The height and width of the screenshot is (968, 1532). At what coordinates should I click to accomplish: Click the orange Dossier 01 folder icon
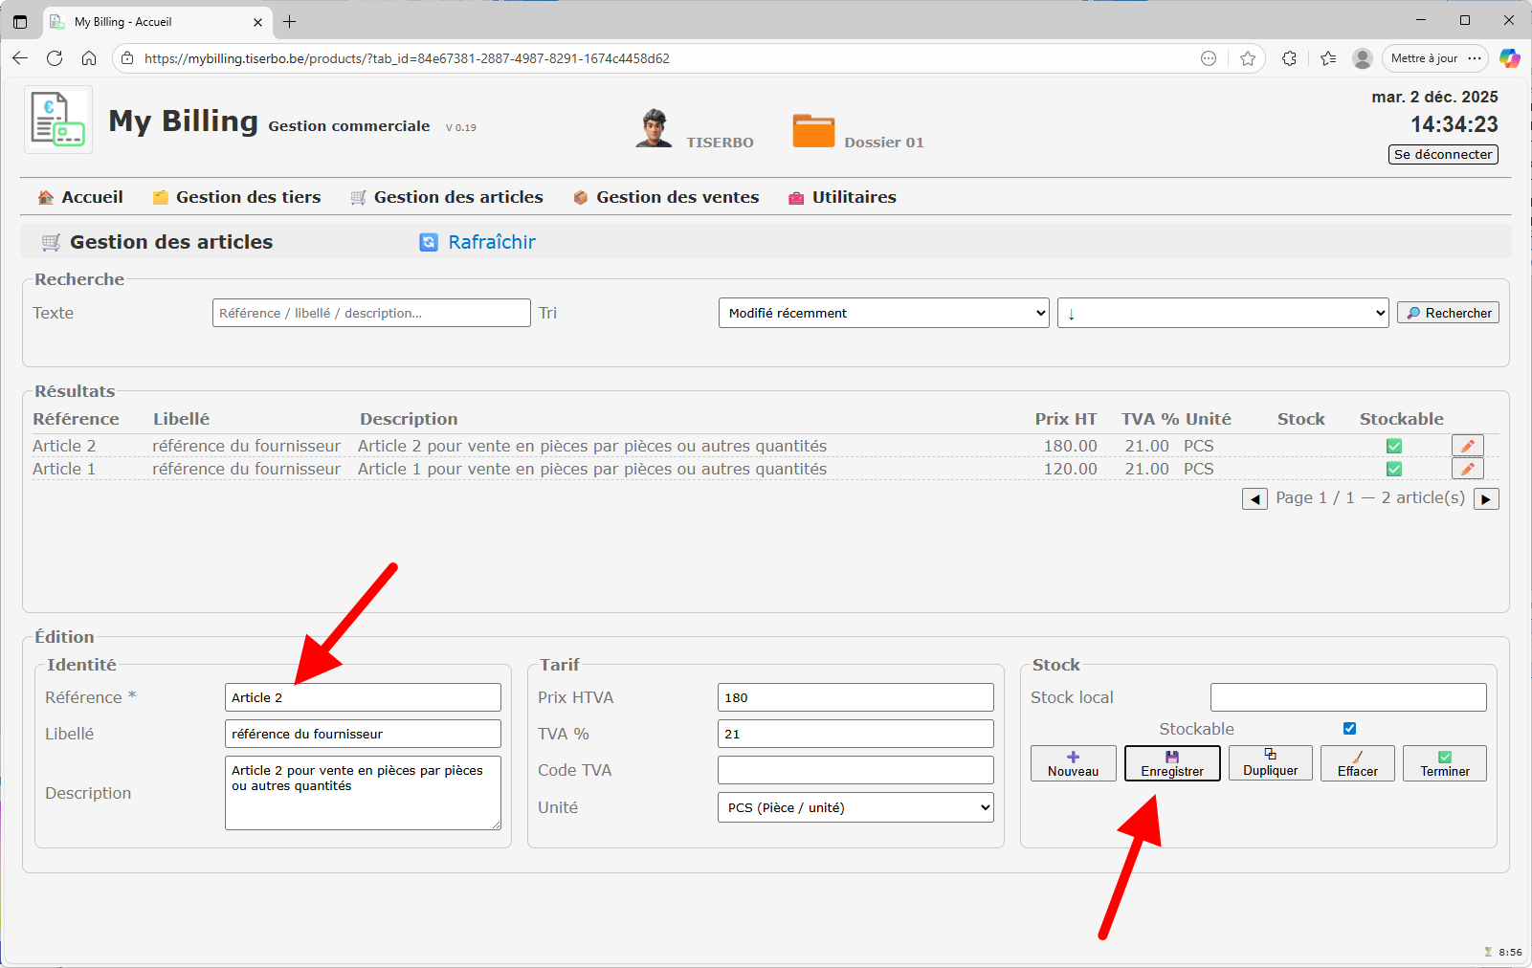point(813,131)
